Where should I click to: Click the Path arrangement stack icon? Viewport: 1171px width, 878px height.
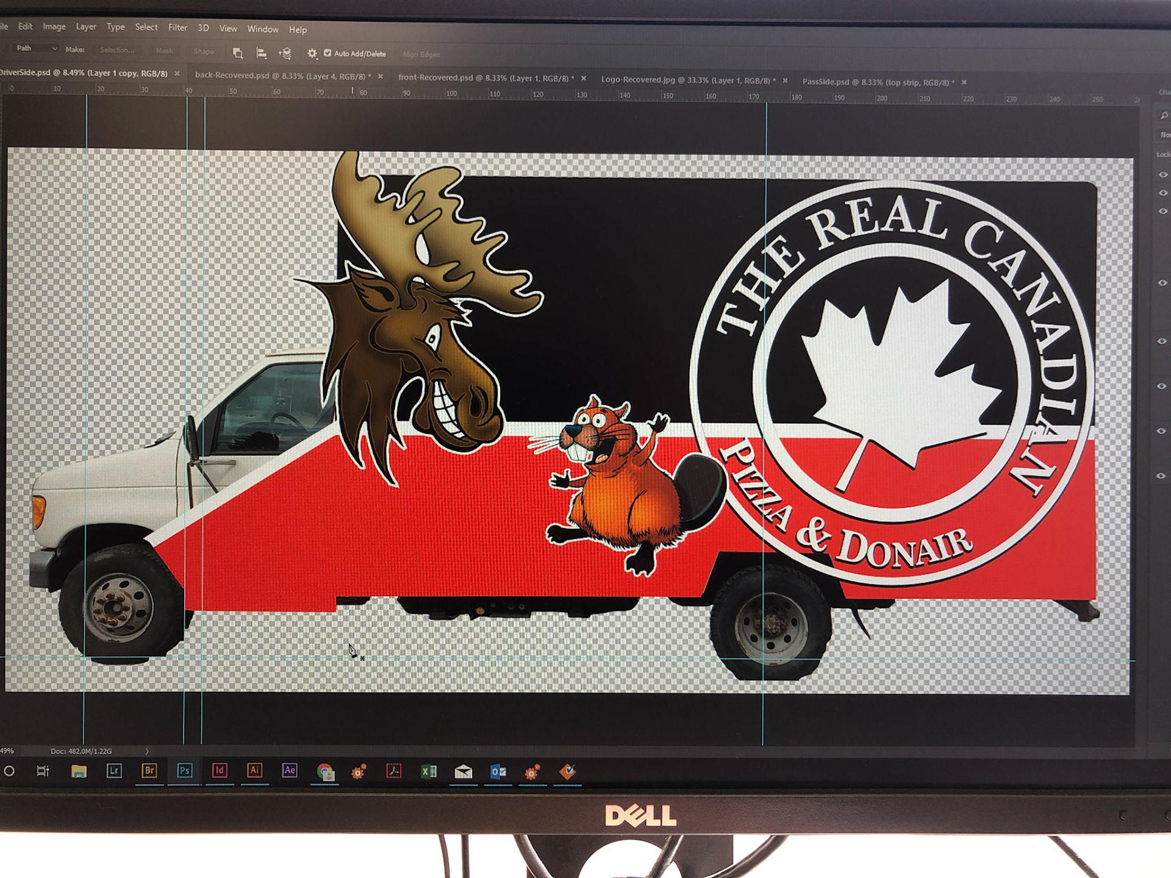click(285, 54)
